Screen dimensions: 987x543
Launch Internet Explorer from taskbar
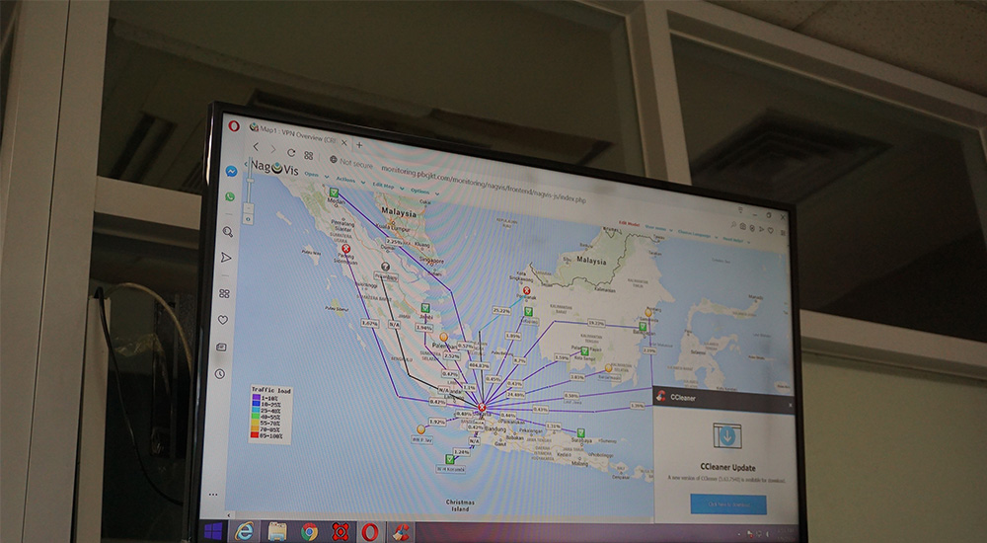click(x=242, y=530)
